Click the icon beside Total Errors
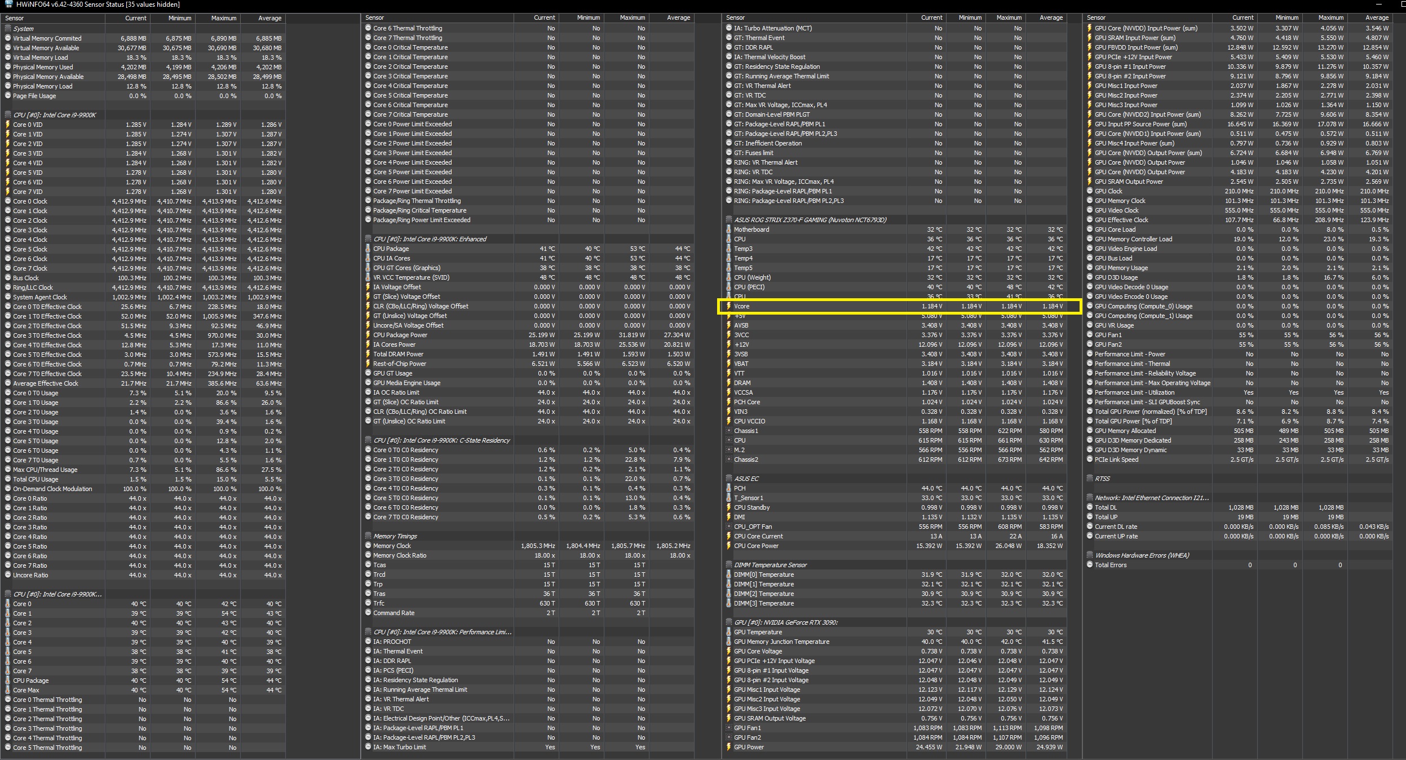The width and height of the screenshot is (1406, 760). point(1089,565)
